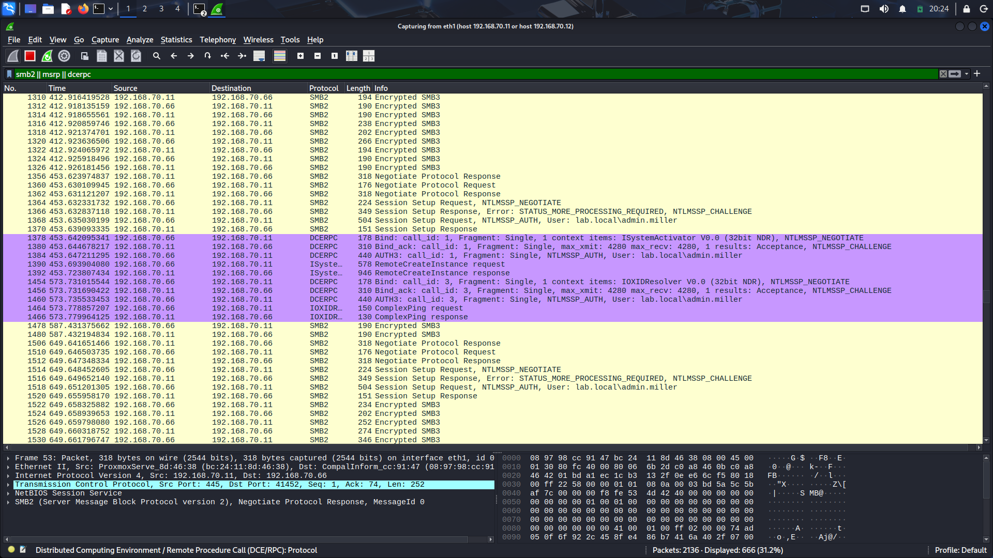The height and width of the screenshot is (558, 993).
Task: Restart the current capture
Action: 47,56
